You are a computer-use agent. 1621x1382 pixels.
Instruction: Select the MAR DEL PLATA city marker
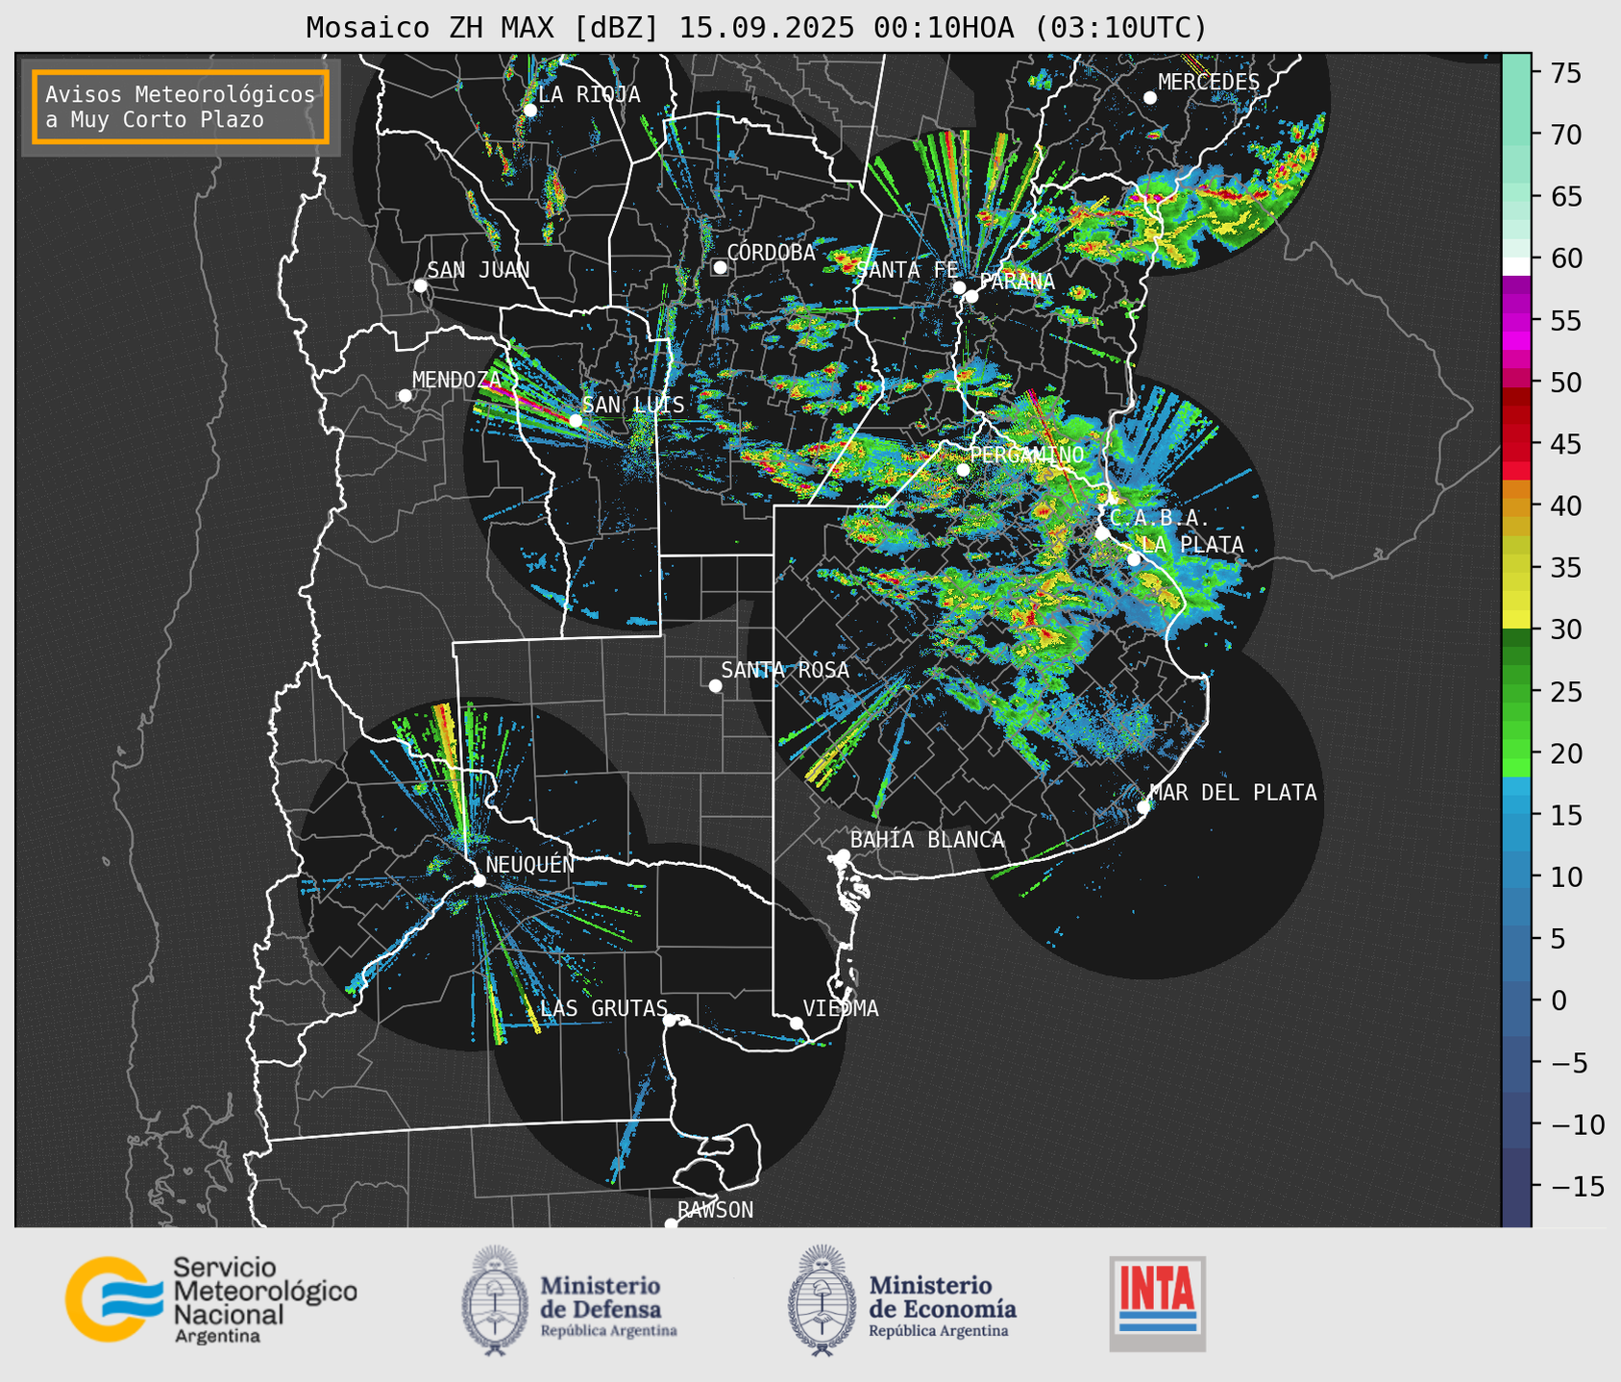pyautogui.click(x=1143, y=807)
